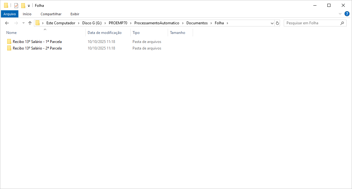This screenshot has width=352, height=189.
Task: Sort by the Nome column header
Action: (12, 33)
